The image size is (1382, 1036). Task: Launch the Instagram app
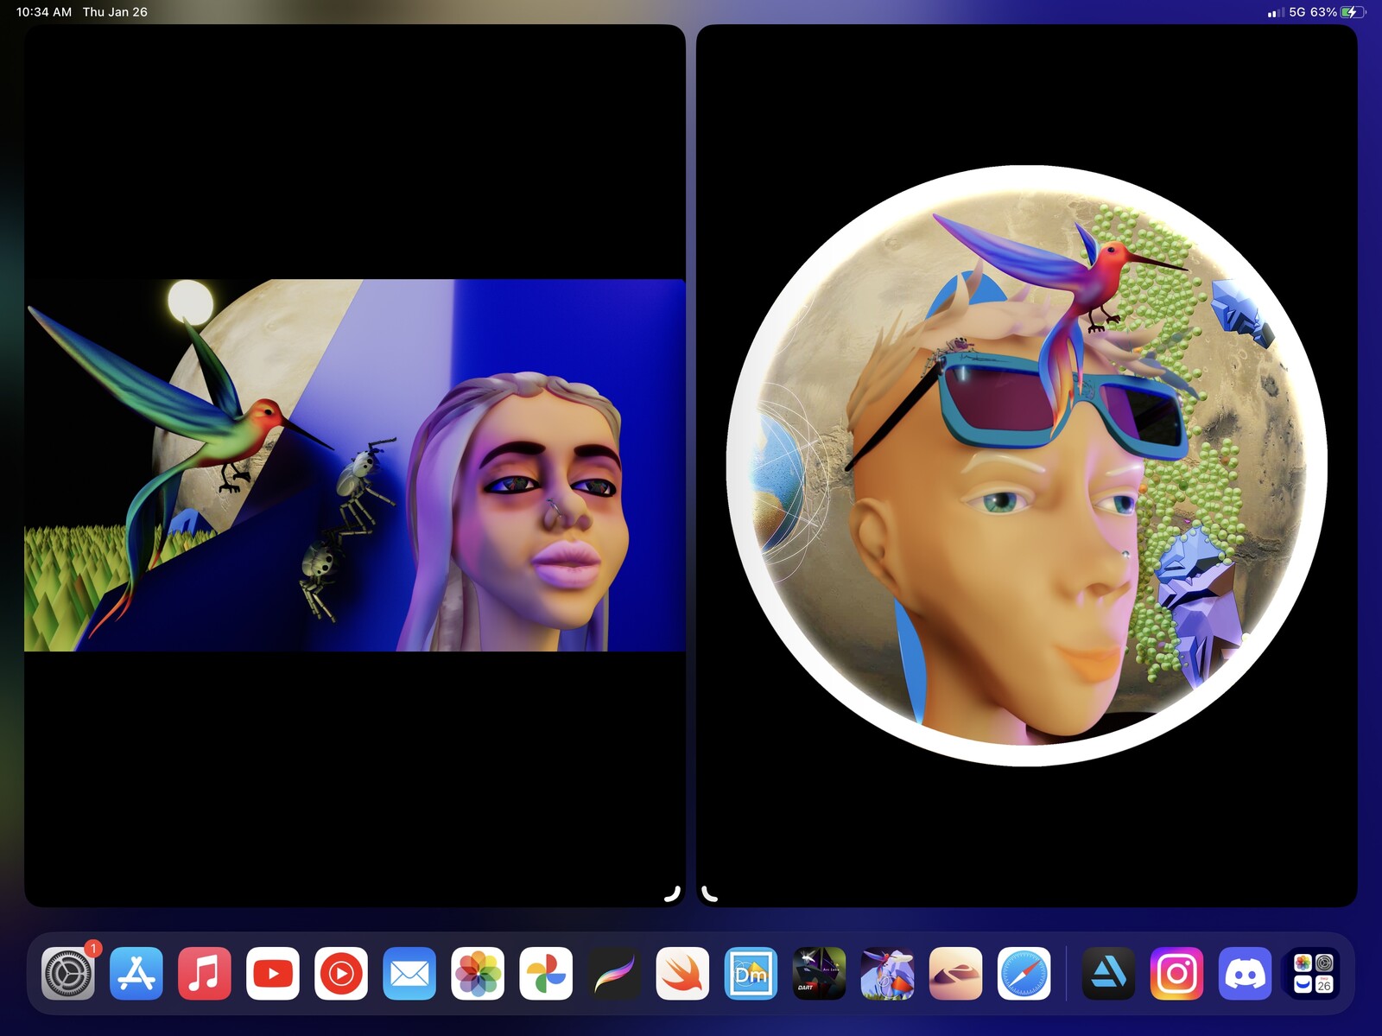[x=1176, y=974]
